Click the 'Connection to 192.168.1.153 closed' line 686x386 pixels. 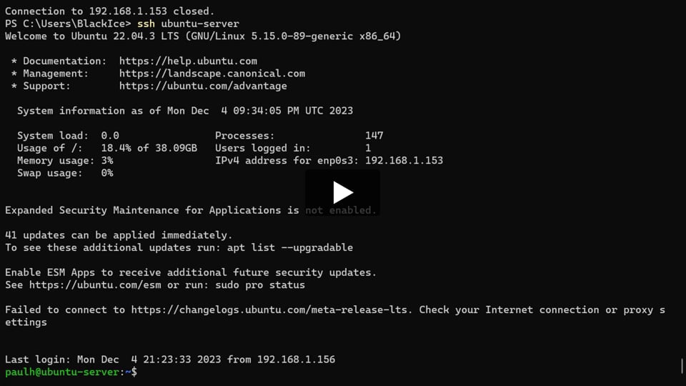click(x=110, y=11)
